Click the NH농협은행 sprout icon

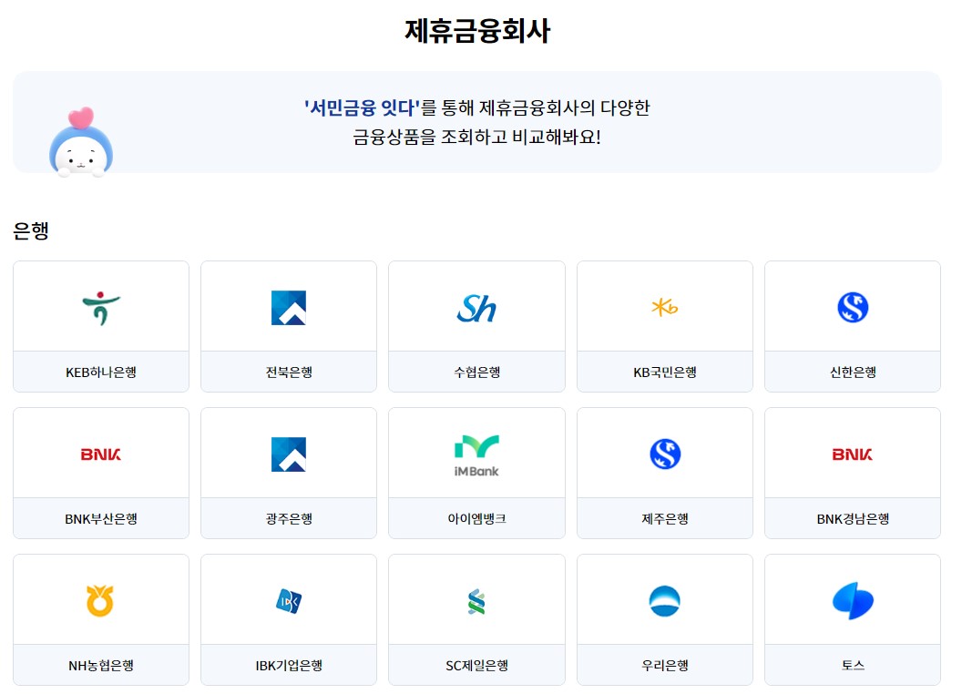(x=100, y=598)
